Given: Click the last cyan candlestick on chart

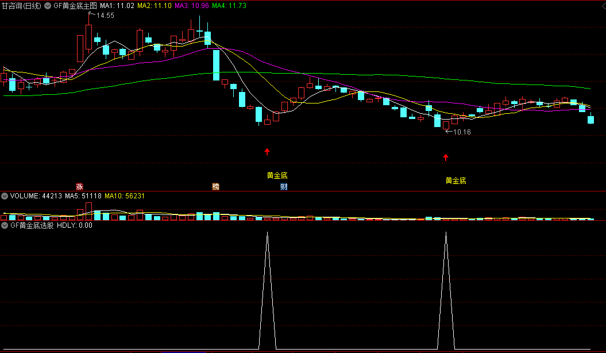Looking at the screenshot, I should pos(590,120).
